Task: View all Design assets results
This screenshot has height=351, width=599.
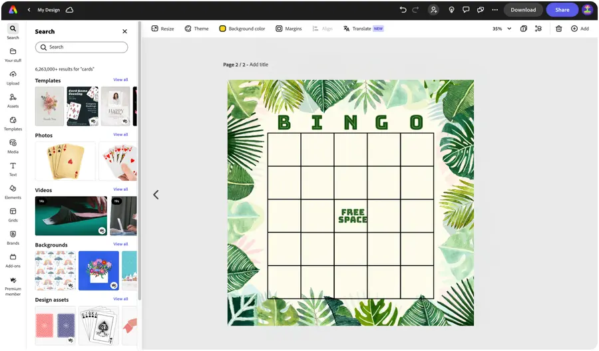Action: click(x=120, y=299)
